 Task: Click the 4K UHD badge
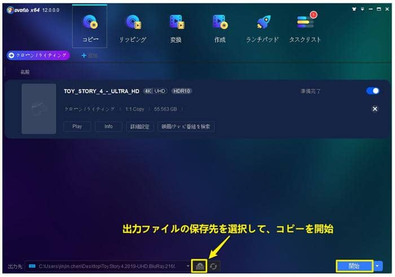click(x=155, y=91)
